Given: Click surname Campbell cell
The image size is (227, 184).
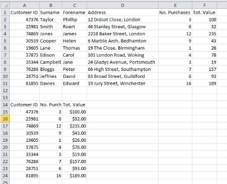Looking at the screenshot, I should pyautogui.click(x=51, y=62).
